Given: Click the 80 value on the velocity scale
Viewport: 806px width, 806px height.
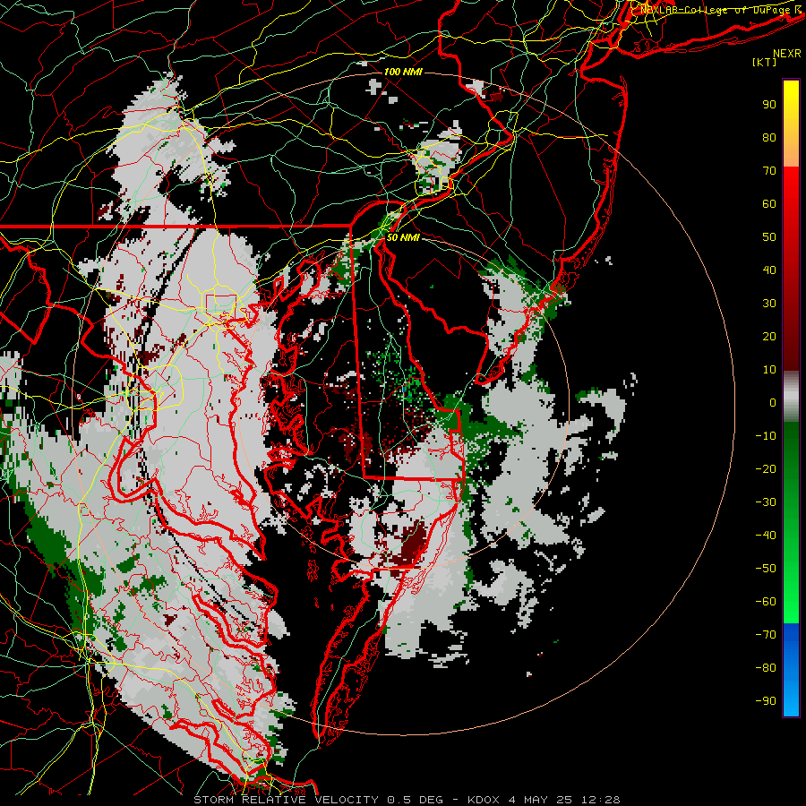Looking at the screenshot, I should [769, 137].
